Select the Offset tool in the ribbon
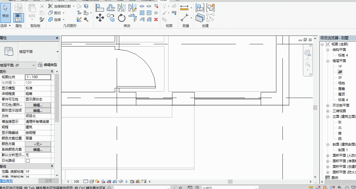 pos(111,8)
